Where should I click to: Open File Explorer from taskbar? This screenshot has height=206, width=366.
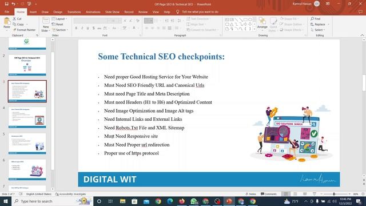coord(122,201)
